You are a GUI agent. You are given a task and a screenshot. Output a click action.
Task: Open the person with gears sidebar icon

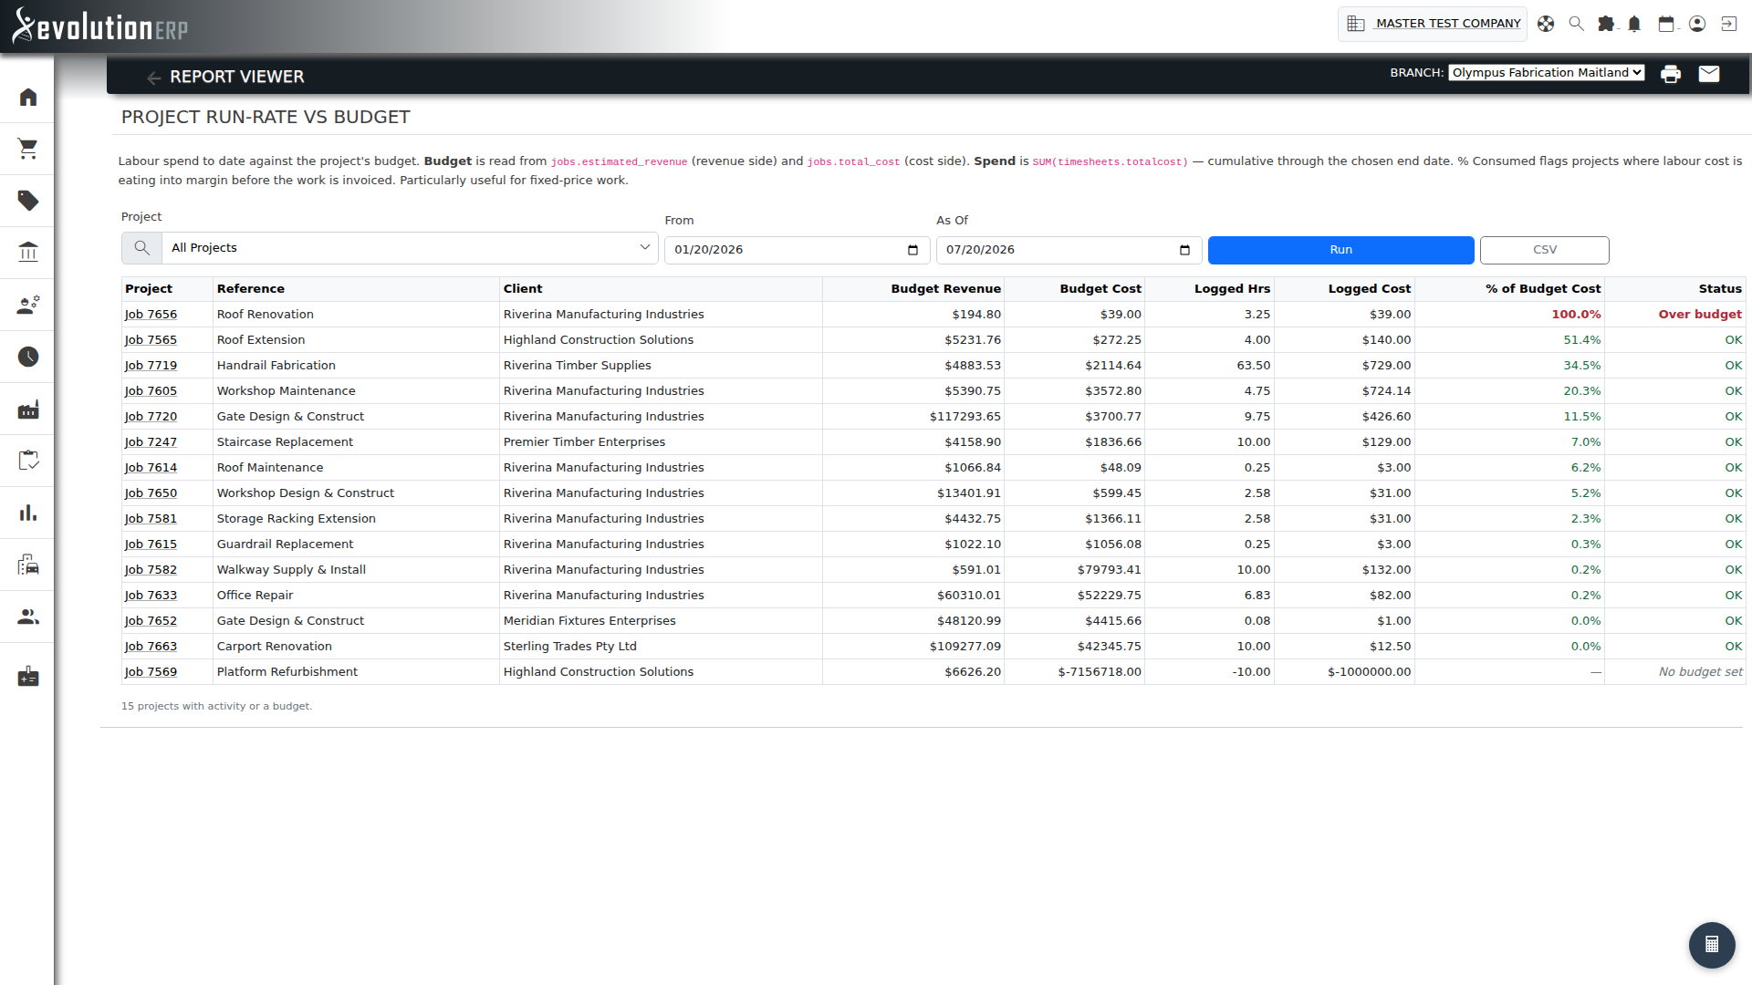pyautogui.click(x=28, y=305)
